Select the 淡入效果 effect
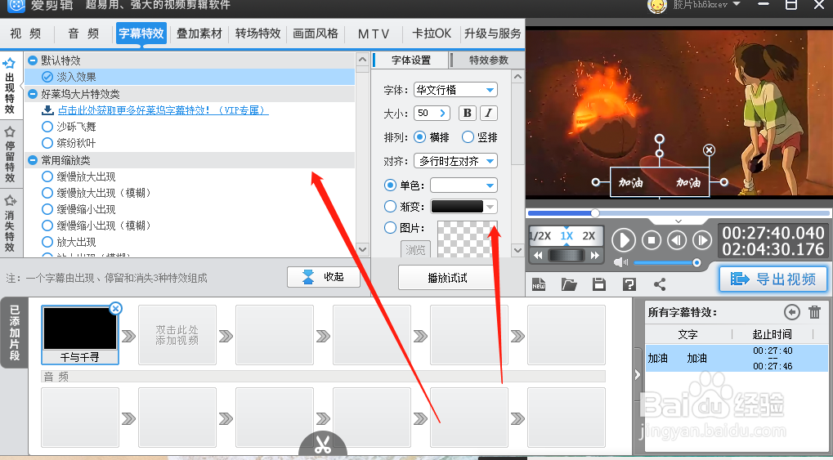This screenshot has height=460, width=833. (x=190, y=77)
